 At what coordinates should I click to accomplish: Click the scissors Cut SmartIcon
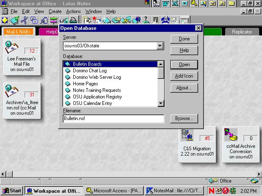click(25, 20)
